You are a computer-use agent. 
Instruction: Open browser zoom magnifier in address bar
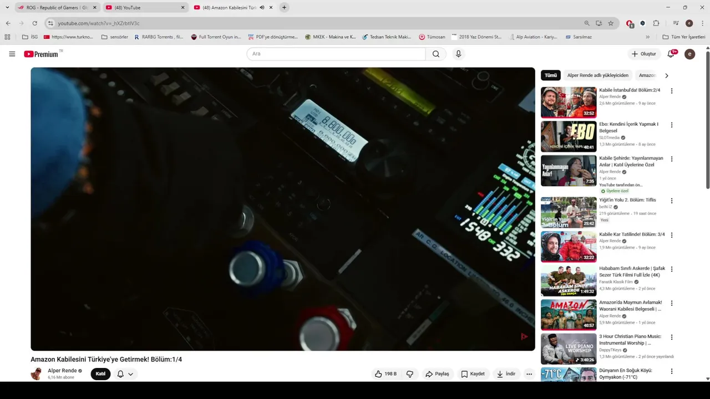click(x=587, y=23)
